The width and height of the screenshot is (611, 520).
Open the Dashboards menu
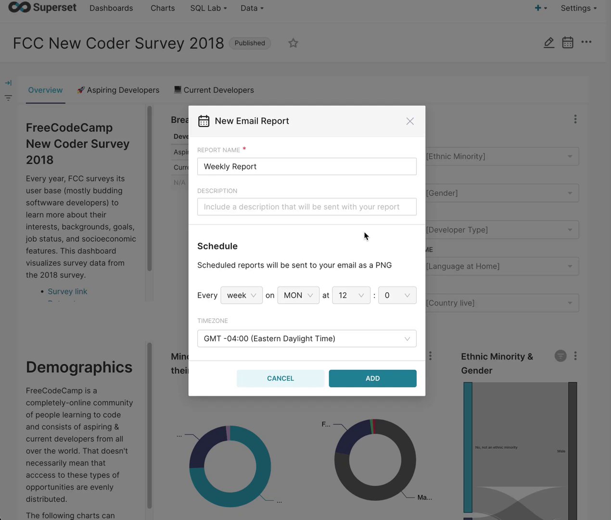tap(111, 8)
